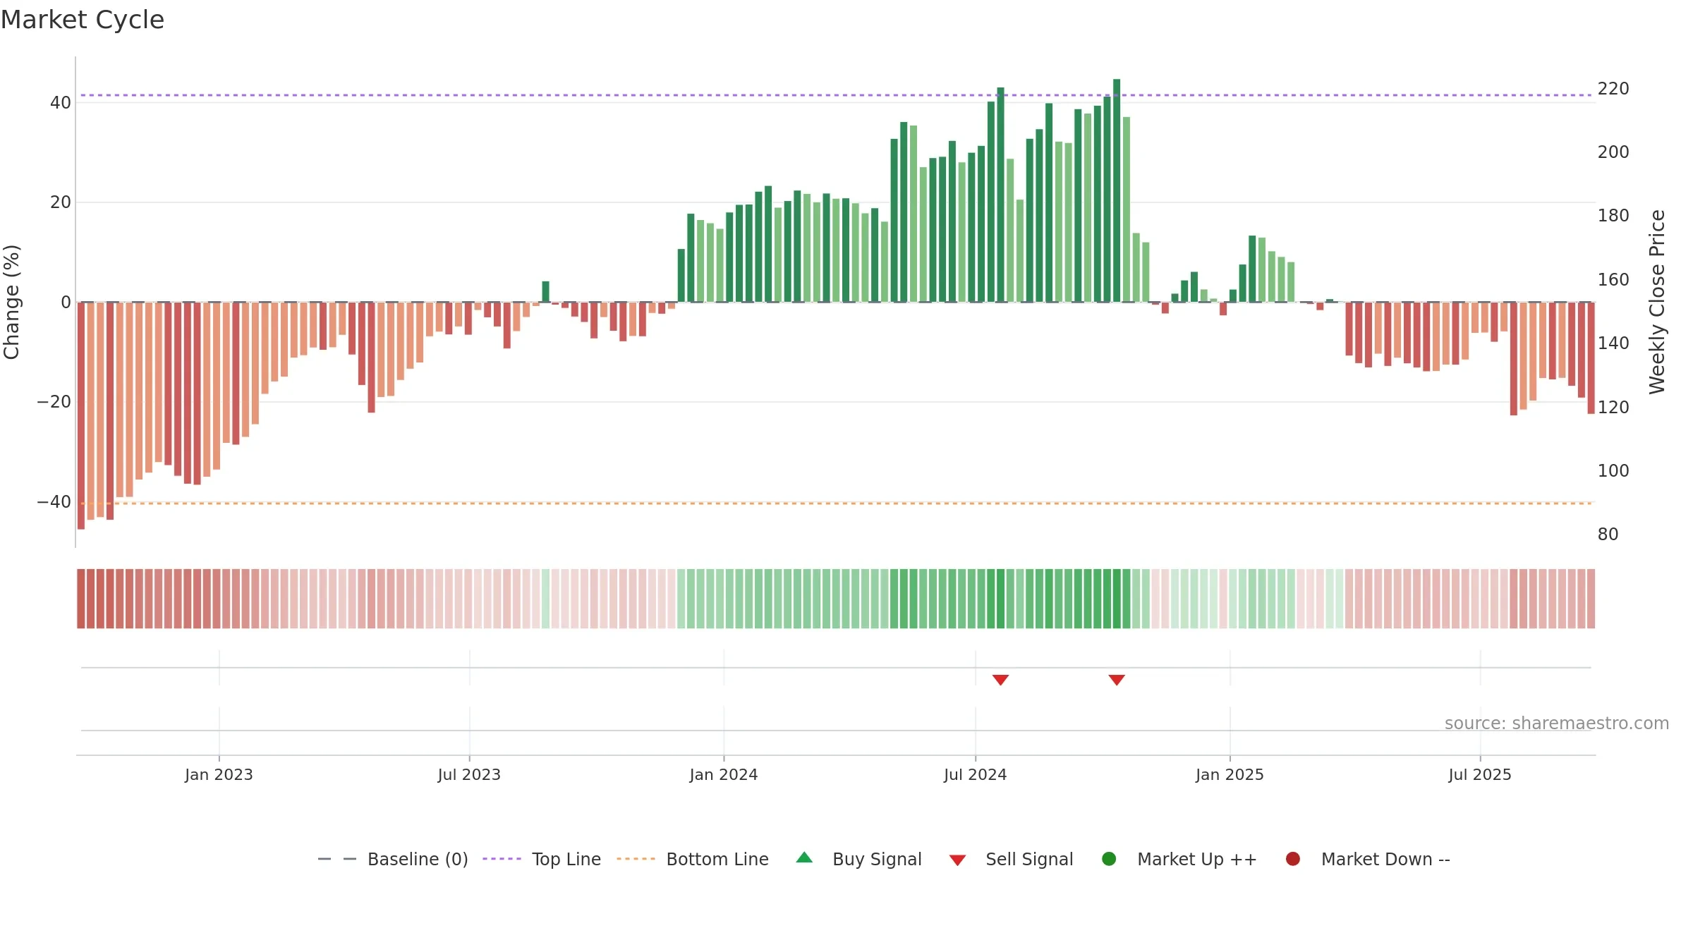Click the lowest red bar at chart start
The image size is (1693, 952).
[81, 415]
